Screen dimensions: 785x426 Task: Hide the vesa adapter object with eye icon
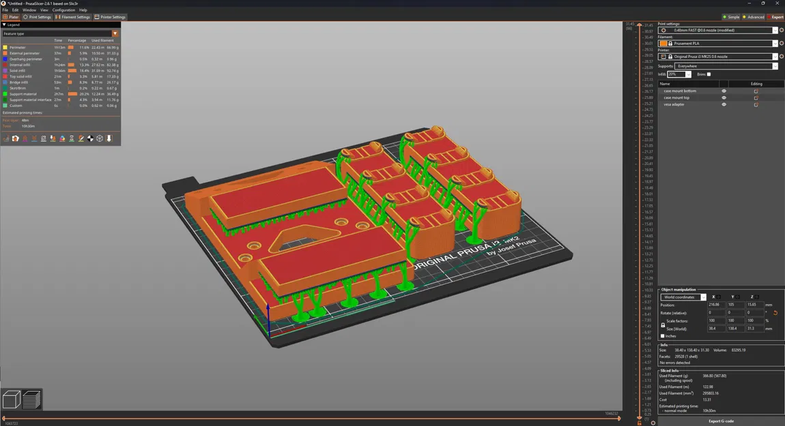pos(724,104)
